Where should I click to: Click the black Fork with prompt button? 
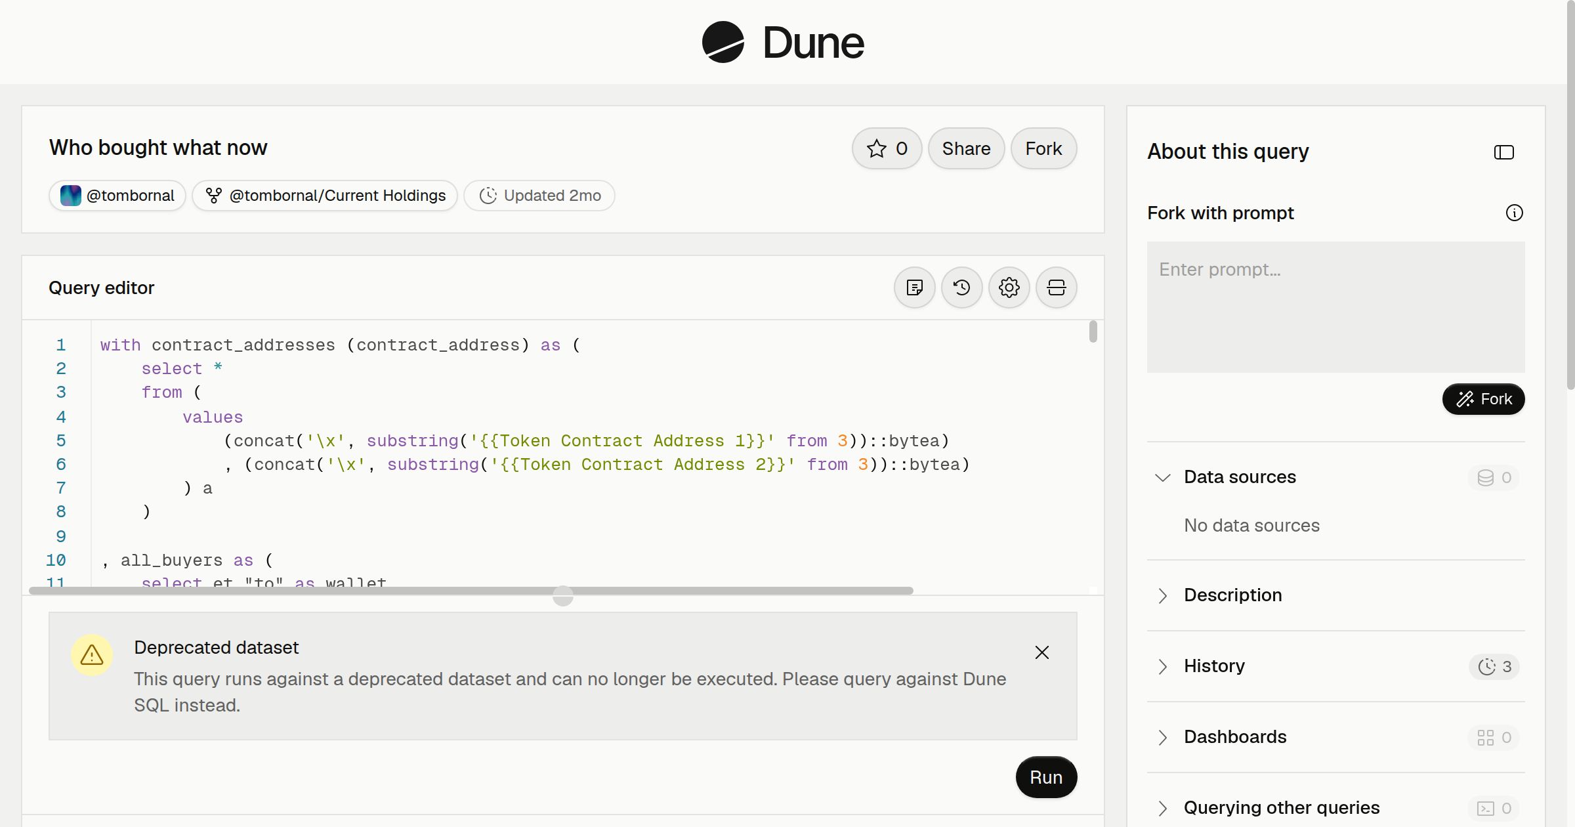tap(1483, 399)
